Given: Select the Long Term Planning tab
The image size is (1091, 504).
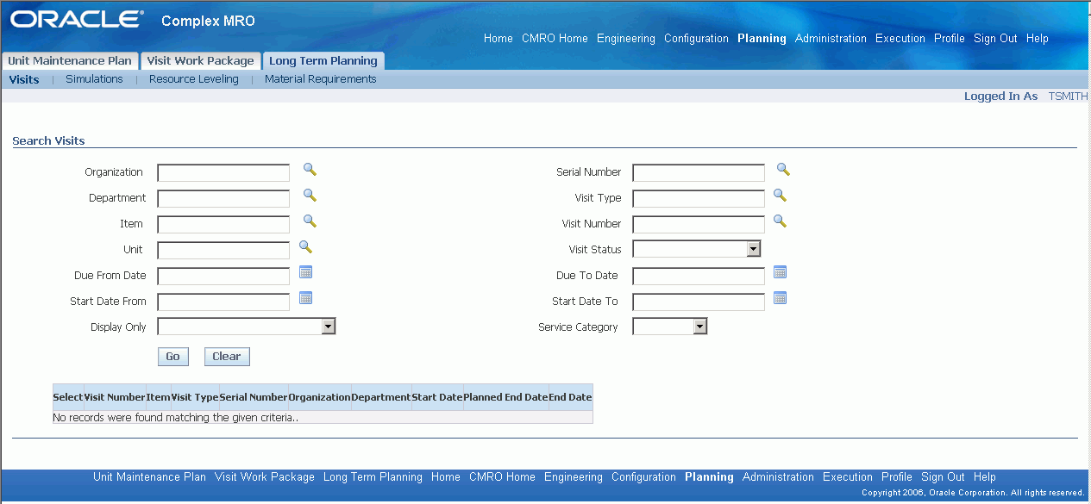Looking at the screenshot, I should [323, 61].
